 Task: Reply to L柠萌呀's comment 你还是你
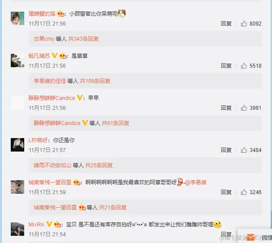coord(226,150)
